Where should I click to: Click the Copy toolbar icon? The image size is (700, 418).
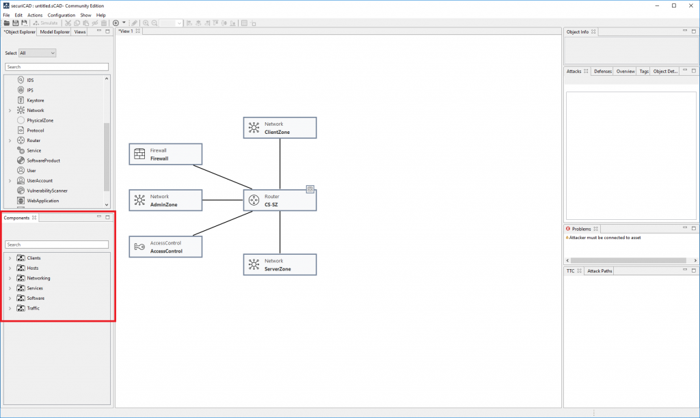tap(77, 23)
